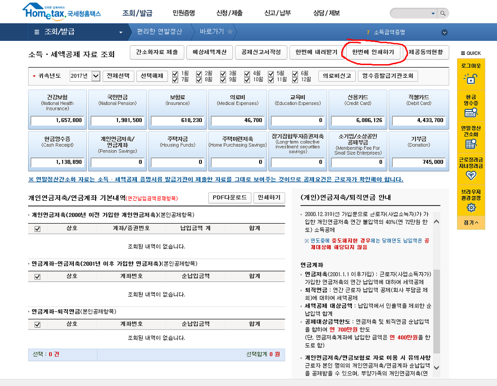
Task: Click the PDF다운로드 button
Action: coord(230,198)
